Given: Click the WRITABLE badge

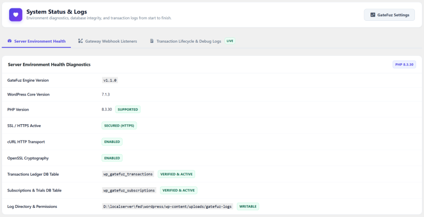Looking at the screenshot, I should click(x=248, y=207).
